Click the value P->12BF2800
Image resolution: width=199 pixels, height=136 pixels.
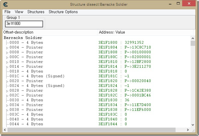[x=138, y=62]
